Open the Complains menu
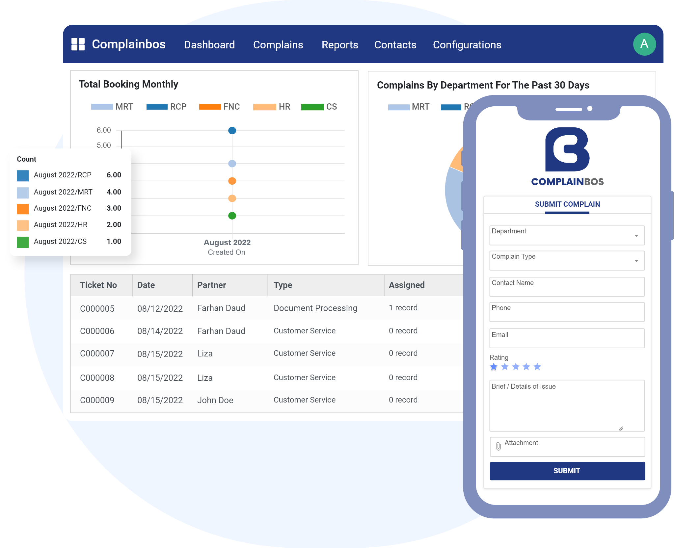The width and height of the screenshot is (674, 548). pos(278,45)
